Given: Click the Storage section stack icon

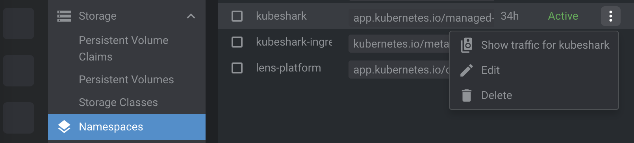Looking at the screenshot, I should point(64,16).
